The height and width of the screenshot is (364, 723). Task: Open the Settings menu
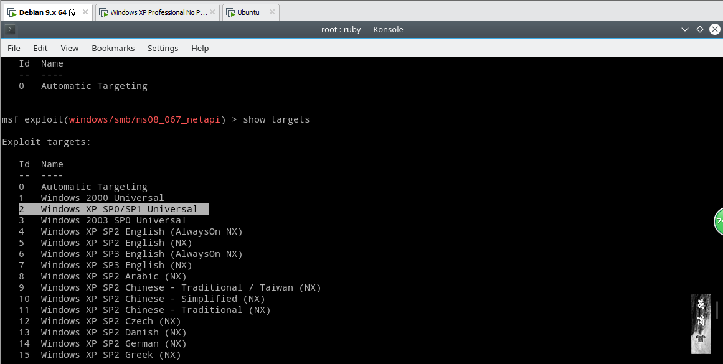coord(163,48)
